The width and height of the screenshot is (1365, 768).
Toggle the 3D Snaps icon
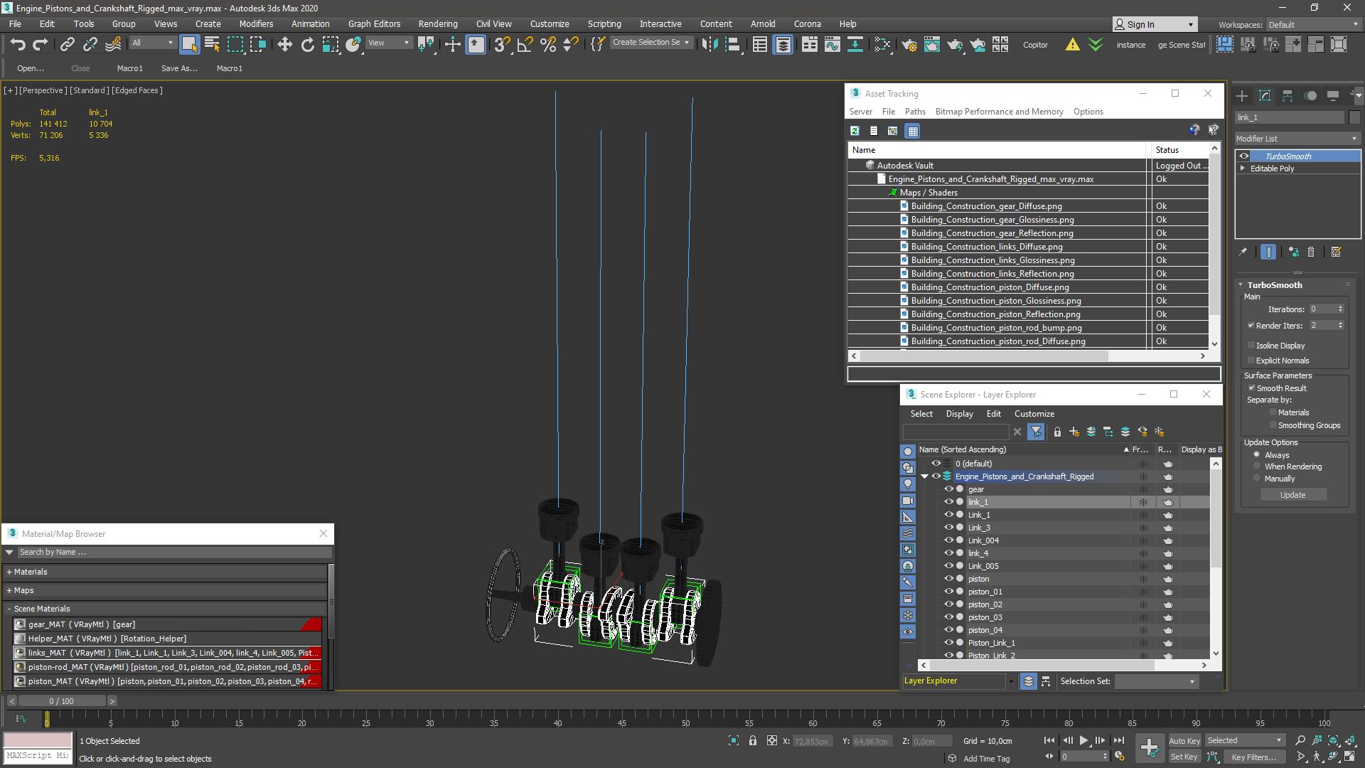point(502,44)
